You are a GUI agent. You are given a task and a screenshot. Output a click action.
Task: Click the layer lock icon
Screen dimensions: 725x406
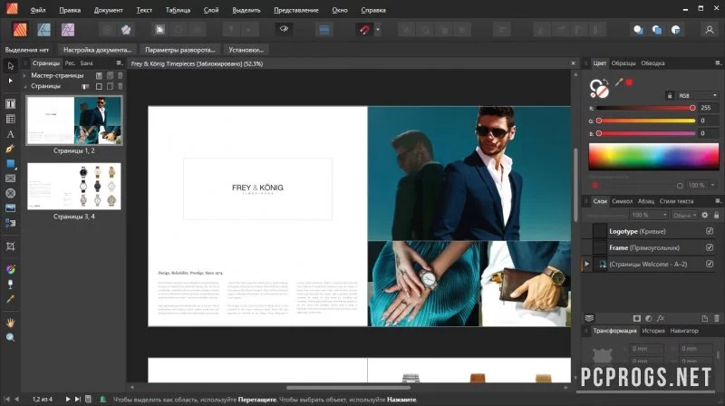point(716,215)
